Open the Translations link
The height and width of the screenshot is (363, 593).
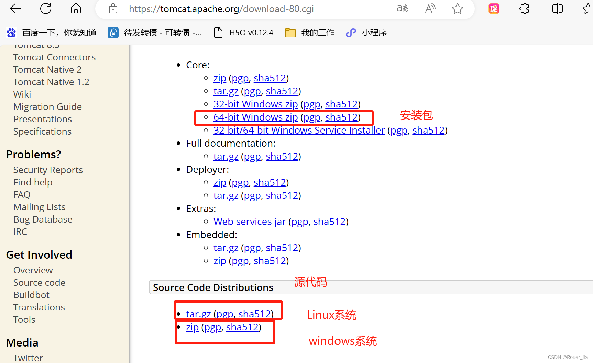39,307
